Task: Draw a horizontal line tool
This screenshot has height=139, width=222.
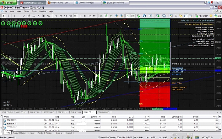Action: tap(19, 16)
